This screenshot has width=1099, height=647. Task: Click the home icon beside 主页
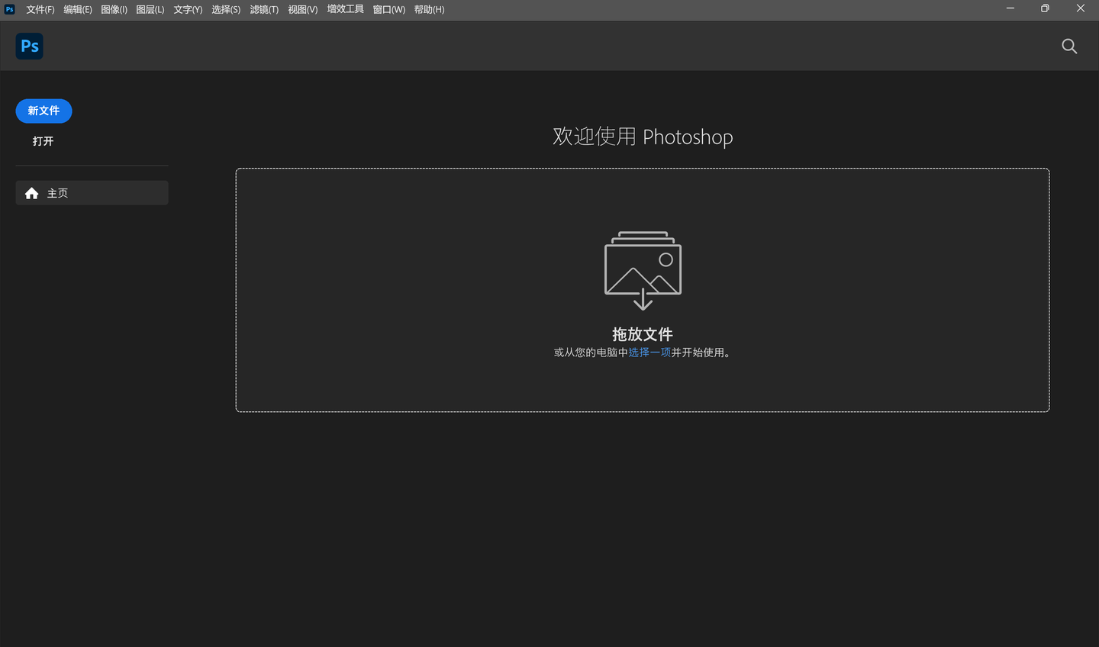tap(31, 193)
